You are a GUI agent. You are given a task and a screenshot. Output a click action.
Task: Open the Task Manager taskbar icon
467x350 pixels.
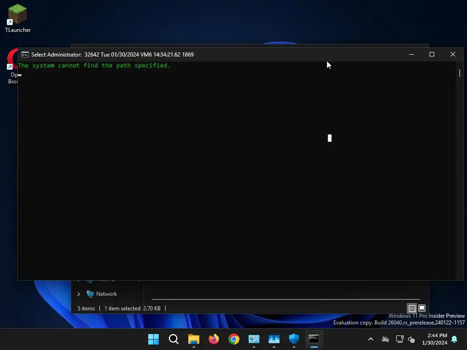274,339
